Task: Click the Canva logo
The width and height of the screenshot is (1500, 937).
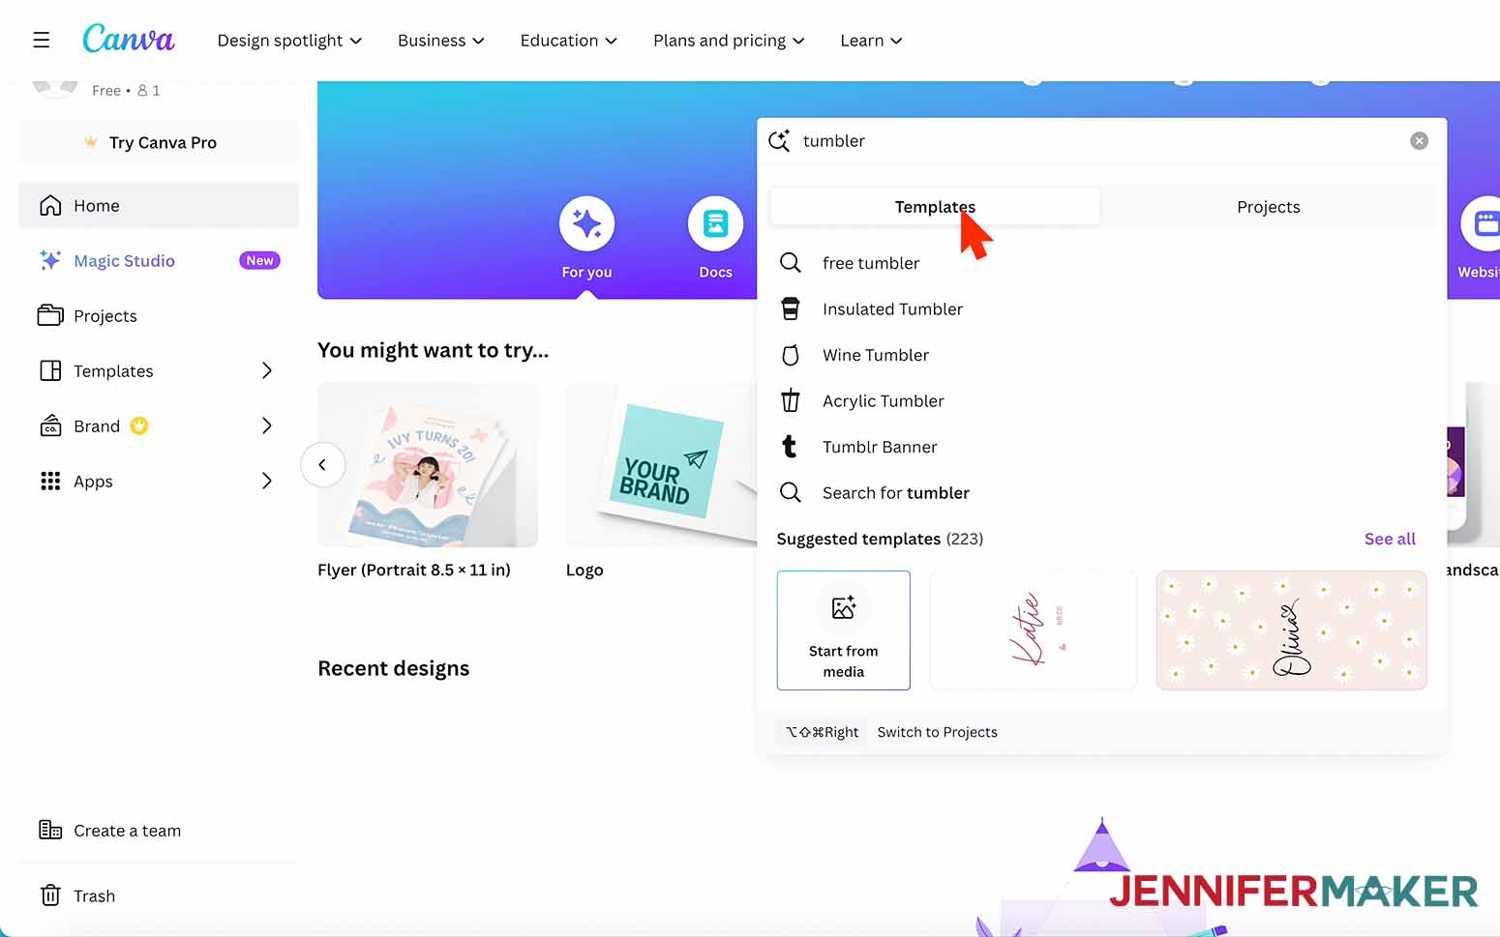Action: (x=129, y=39)
